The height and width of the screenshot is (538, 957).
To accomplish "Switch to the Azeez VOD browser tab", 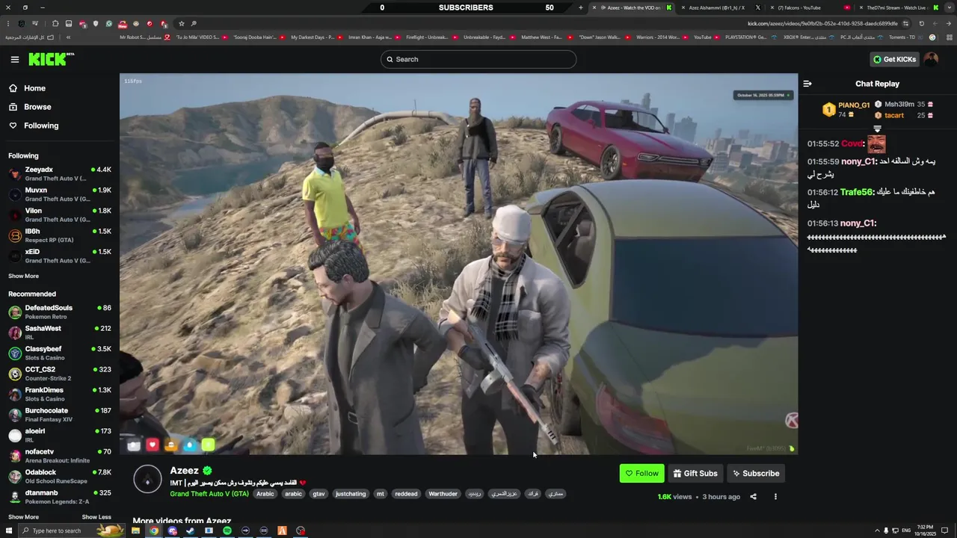I will (632, 7).
